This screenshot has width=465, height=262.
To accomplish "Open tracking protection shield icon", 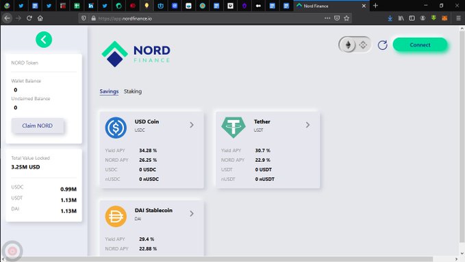I will click(x=84, y=18).
